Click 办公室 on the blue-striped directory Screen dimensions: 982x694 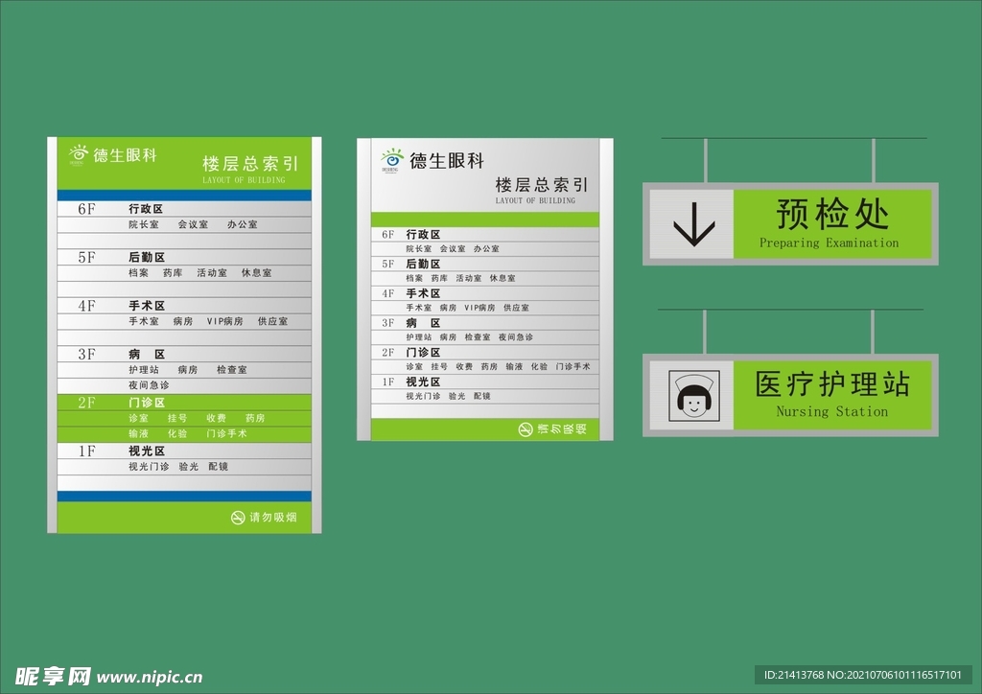coord(243,224)
